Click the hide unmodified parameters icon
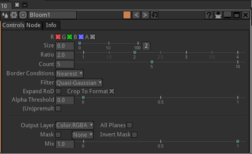The height and width of the screenshot is (154, 252). [x=218, y=15]
